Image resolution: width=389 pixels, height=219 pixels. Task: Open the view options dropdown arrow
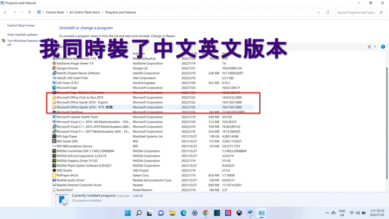[375, 47]
